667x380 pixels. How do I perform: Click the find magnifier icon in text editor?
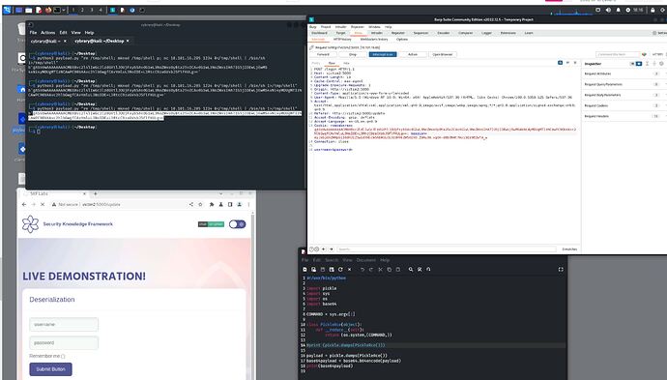(411, 270)
